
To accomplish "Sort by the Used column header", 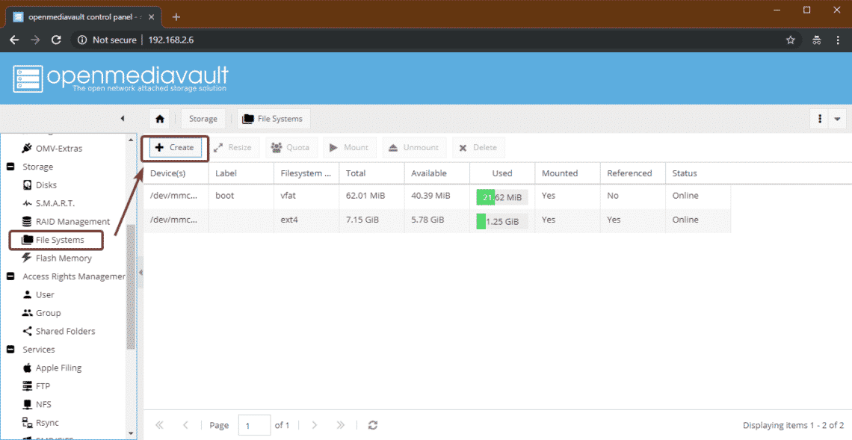I will [502, 173].
